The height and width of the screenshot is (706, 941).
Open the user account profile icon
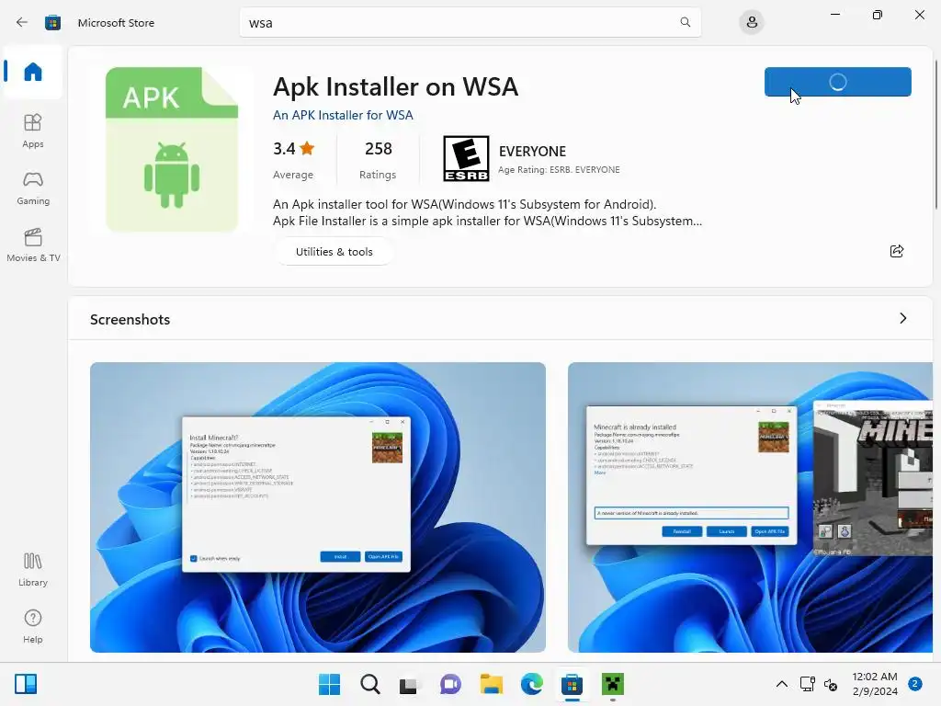coord(752,23)
